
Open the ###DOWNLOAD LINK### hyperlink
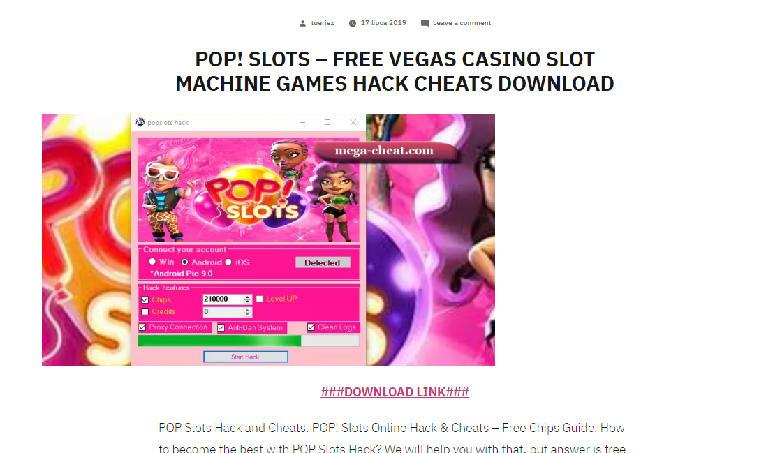[x=395, y=392]
